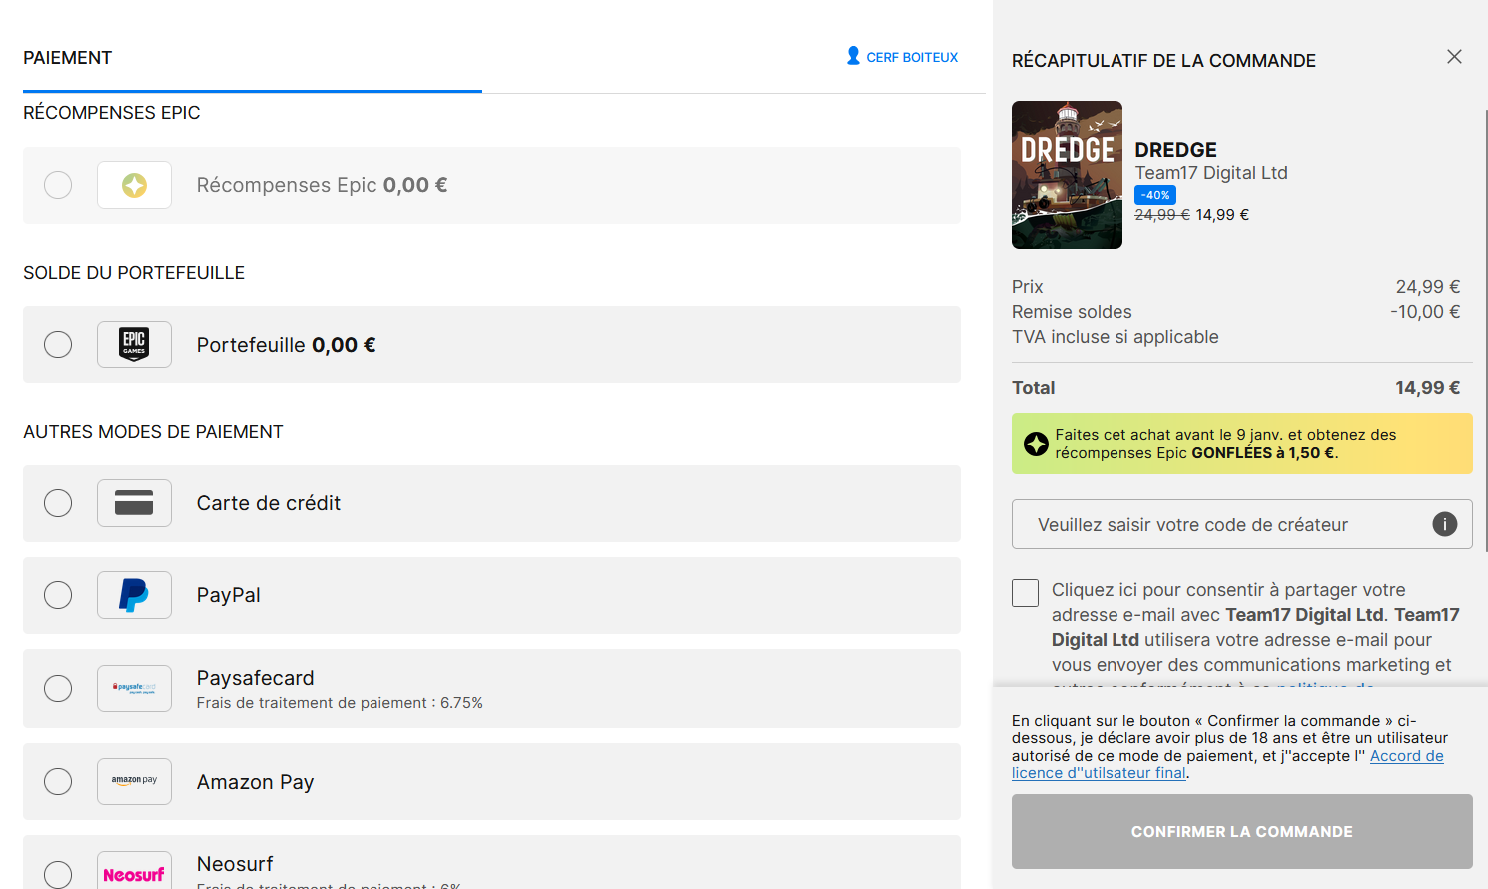Click the Epic Games wallet logo icon
The image size is (1488, 889).
134,344
